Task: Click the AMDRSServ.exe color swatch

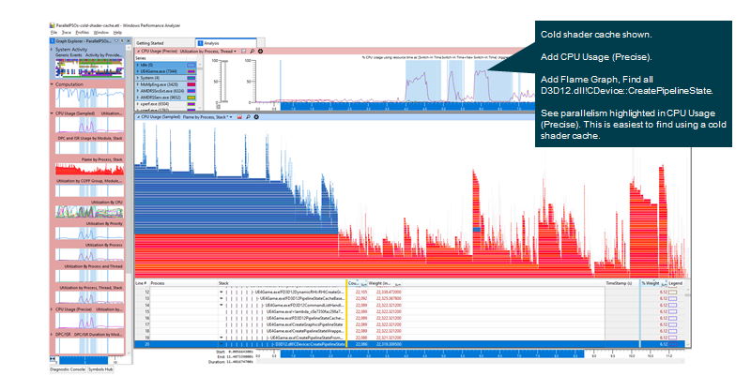Action: [192, 97]
